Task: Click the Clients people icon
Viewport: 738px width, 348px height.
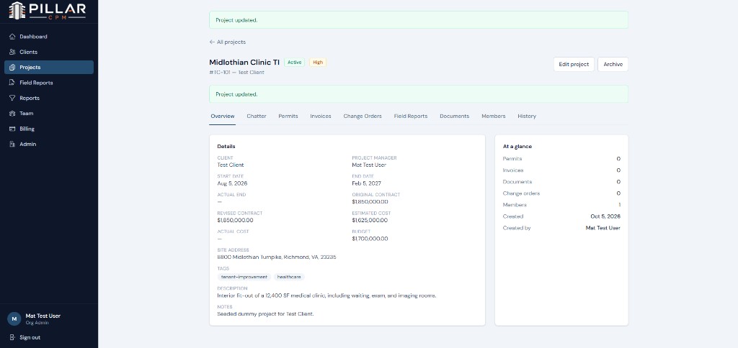Action: (13, 52)
